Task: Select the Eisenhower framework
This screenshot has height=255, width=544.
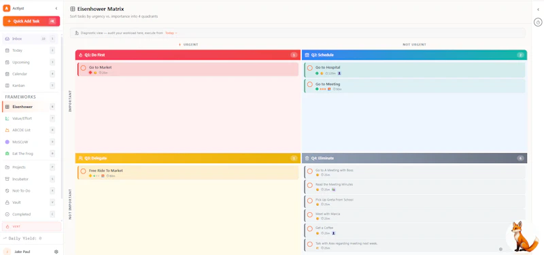Action: coord(30,107)
